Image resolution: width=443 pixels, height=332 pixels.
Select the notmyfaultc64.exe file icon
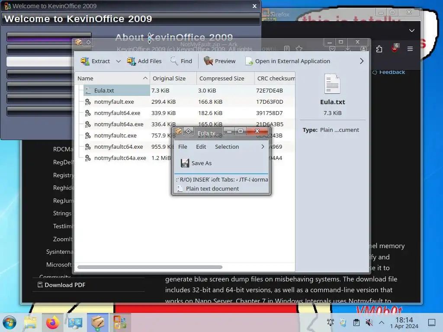click(88, 147)
